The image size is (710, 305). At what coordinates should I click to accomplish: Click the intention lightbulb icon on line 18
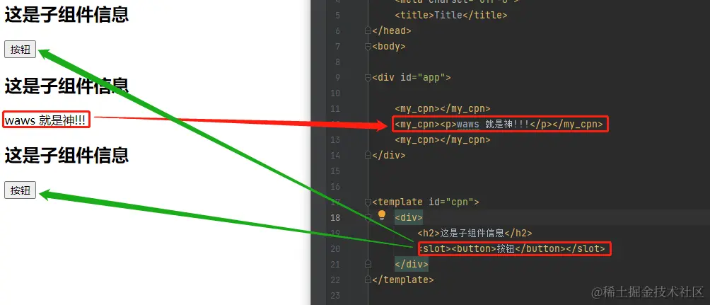[382, 215]
